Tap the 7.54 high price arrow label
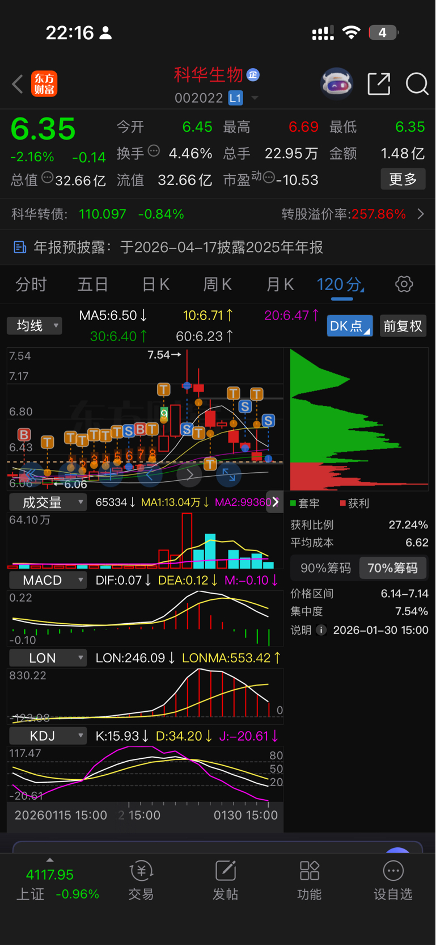436x945 pixels. pyautogui.click(x=164, y=355)
